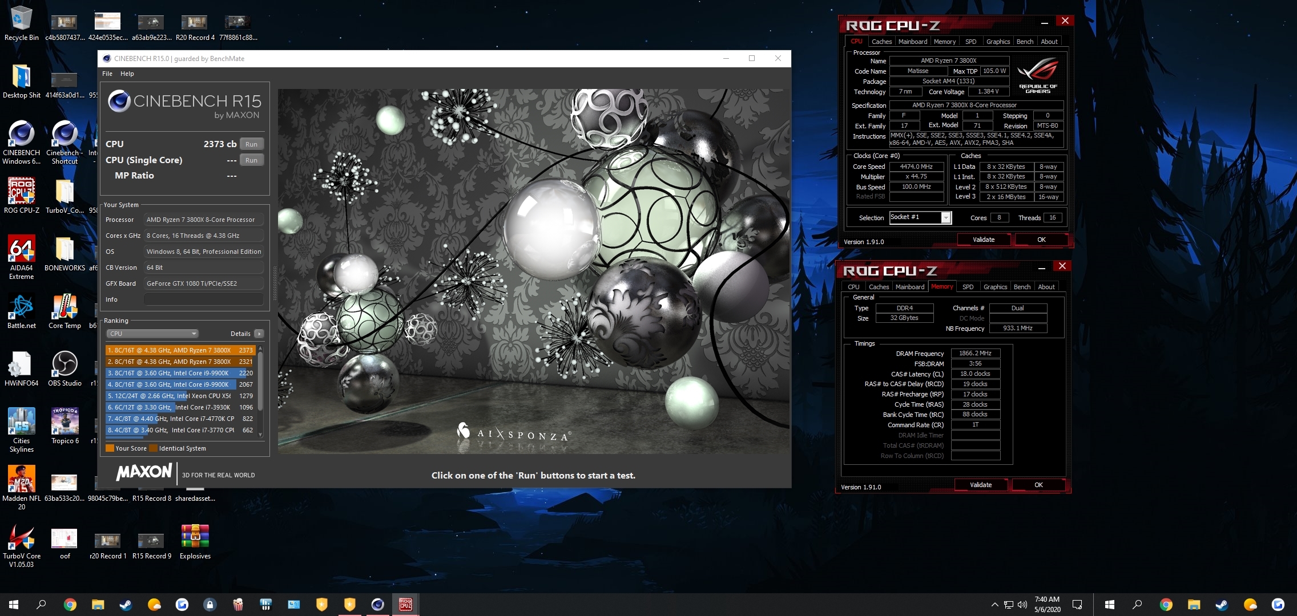This screenshot has width=1297, height=616.
Task: Open CPU tab in lower CPU-Z window
Action: pyautogui.click(x=853, y=287)
